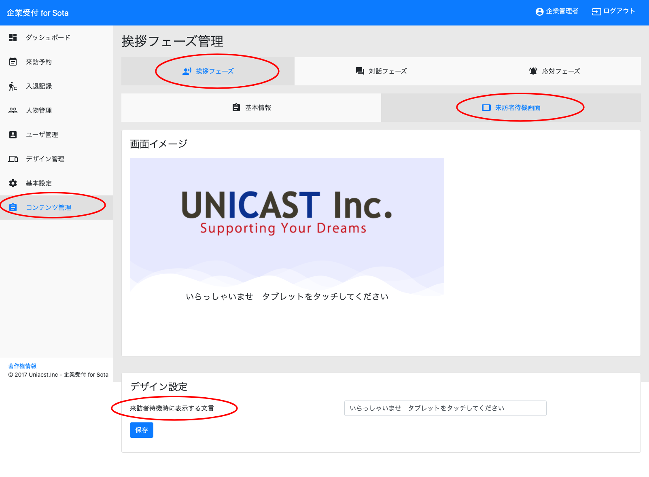Click the 来訪者待機画面 screen icon
This screenshot has width=649, height=477.
486,108
